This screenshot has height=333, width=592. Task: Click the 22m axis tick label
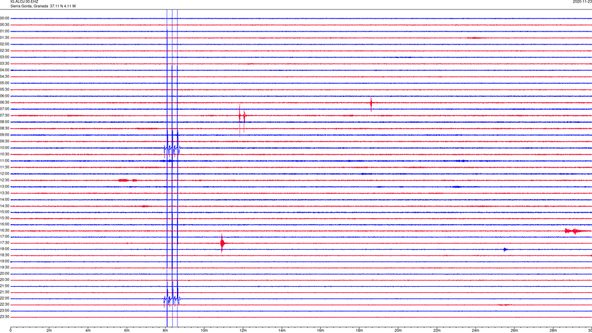(x=437, y=331)
